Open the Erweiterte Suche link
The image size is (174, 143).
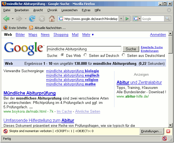[x=152, y=47]
